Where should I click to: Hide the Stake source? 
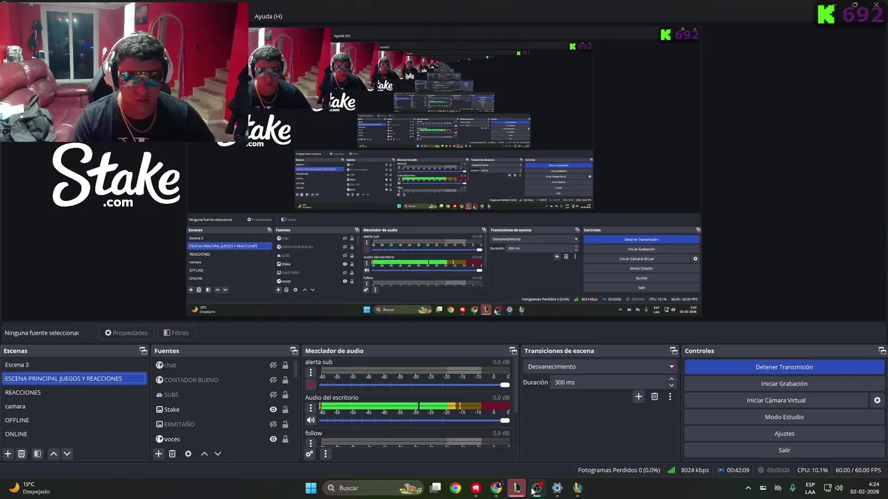coord(273,410)
